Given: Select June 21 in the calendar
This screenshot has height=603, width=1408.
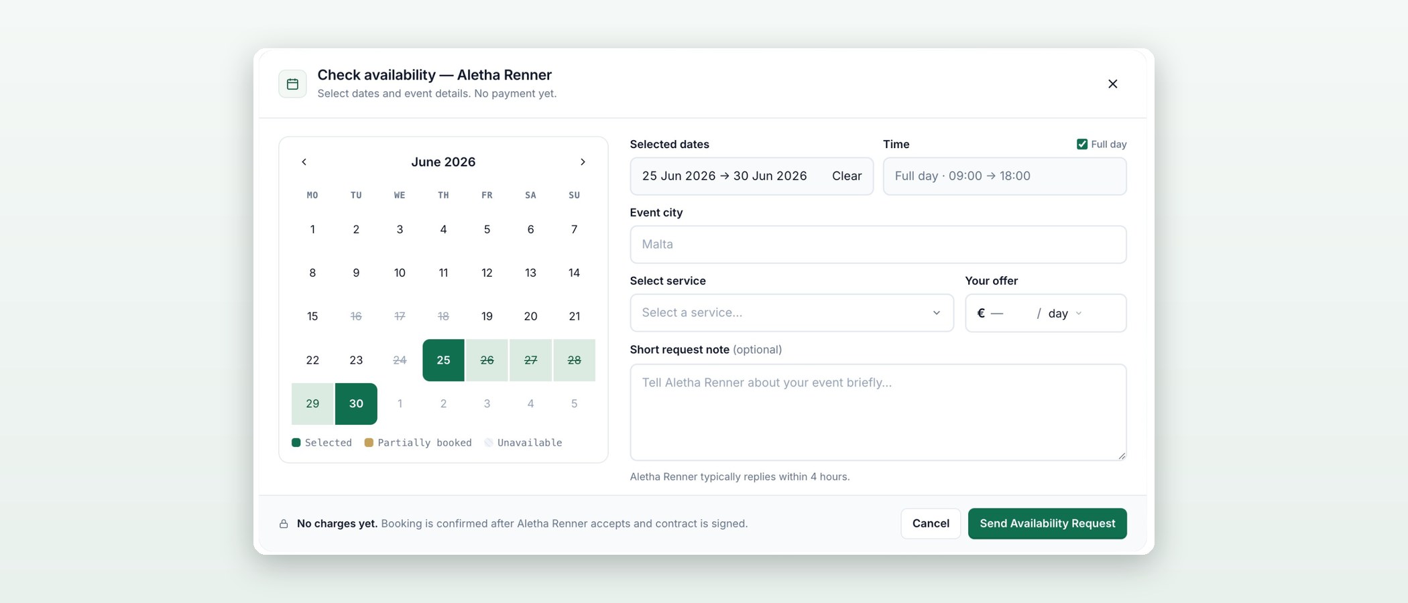Looking at the screenshot, I should coord(574,316).
